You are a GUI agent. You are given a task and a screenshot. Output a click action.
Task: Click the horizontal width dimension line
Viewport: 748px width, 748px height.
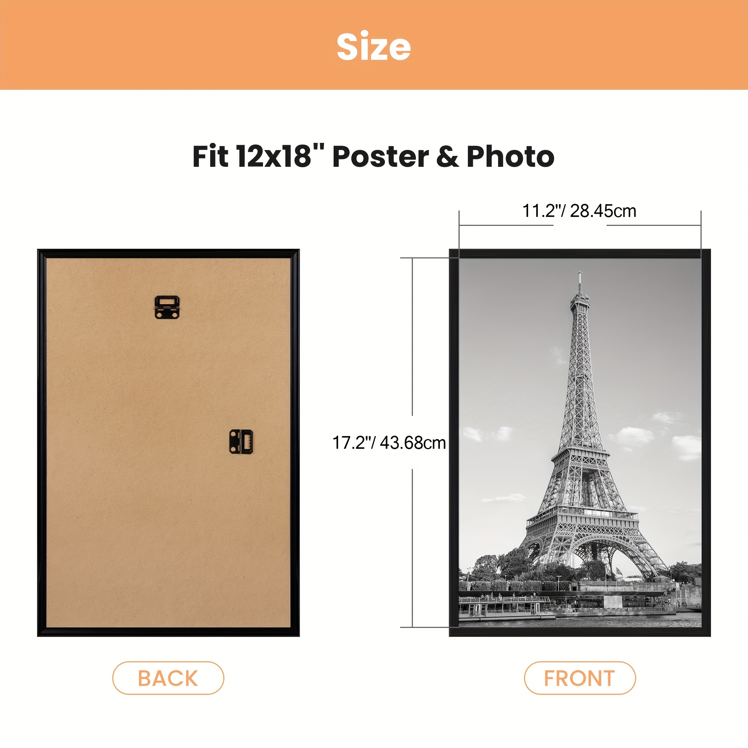pos(580,225)
